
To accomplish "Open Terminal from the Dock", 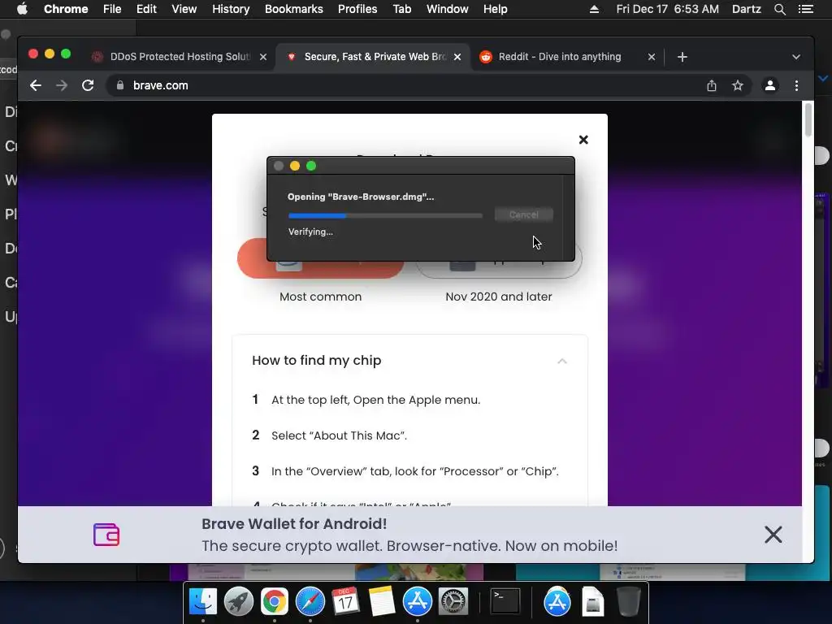I will tap(505, 602).
